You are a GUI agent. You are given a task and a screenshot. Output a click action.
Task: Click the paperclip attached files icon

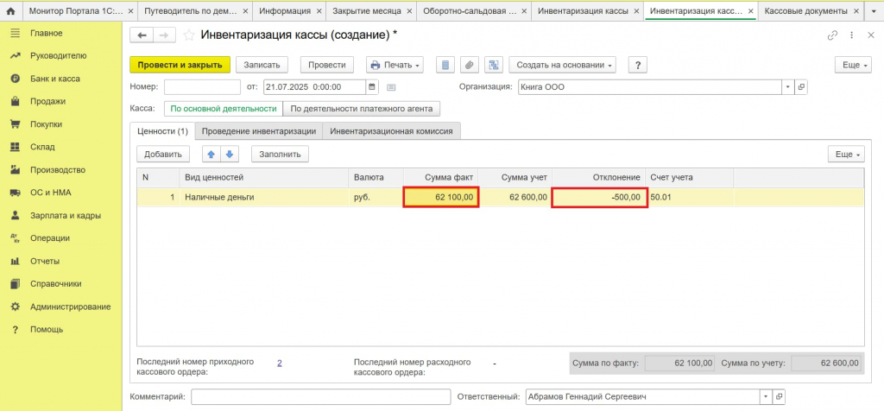469,65
